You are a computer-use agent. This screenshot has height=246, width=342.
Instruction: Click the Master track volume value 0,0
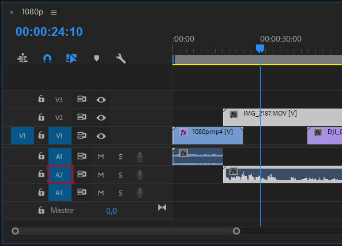tap(111, 211)
